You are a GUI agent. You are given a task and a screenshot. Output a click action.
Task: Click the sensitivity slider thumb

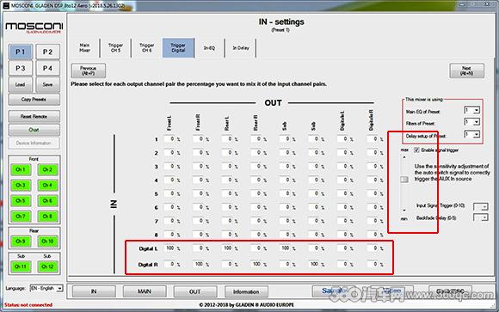click(x=404, y=180)
